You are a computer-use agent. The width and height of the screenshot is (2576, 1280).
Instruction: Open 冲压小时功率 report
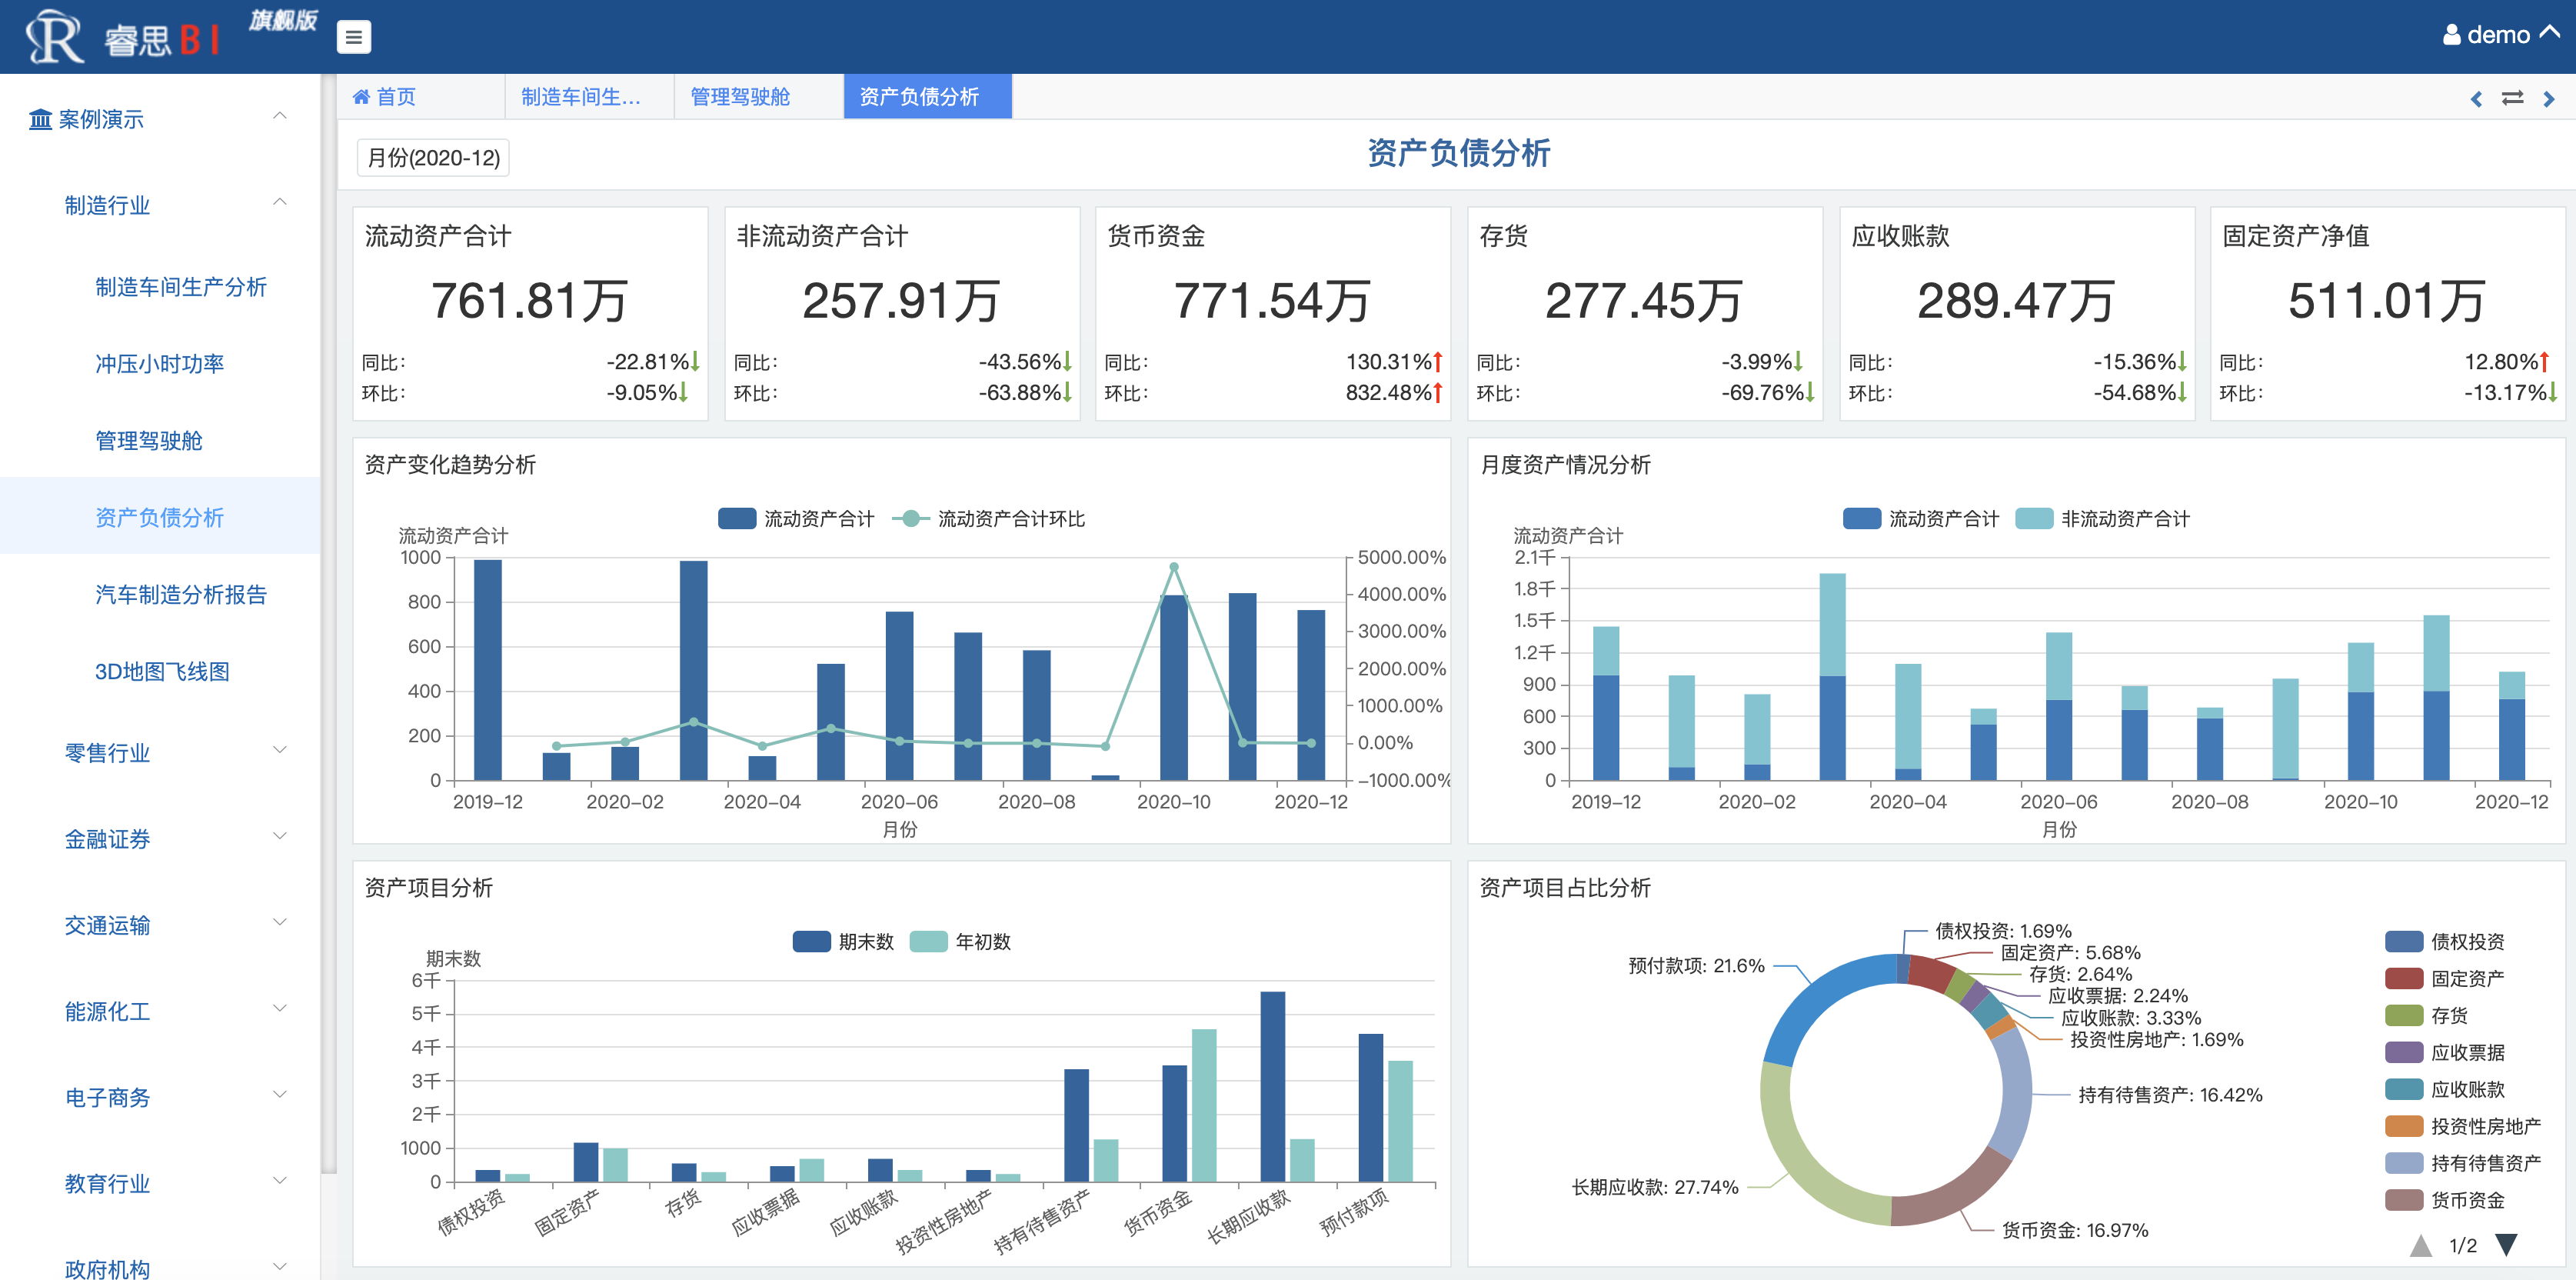tap(159, 364)
